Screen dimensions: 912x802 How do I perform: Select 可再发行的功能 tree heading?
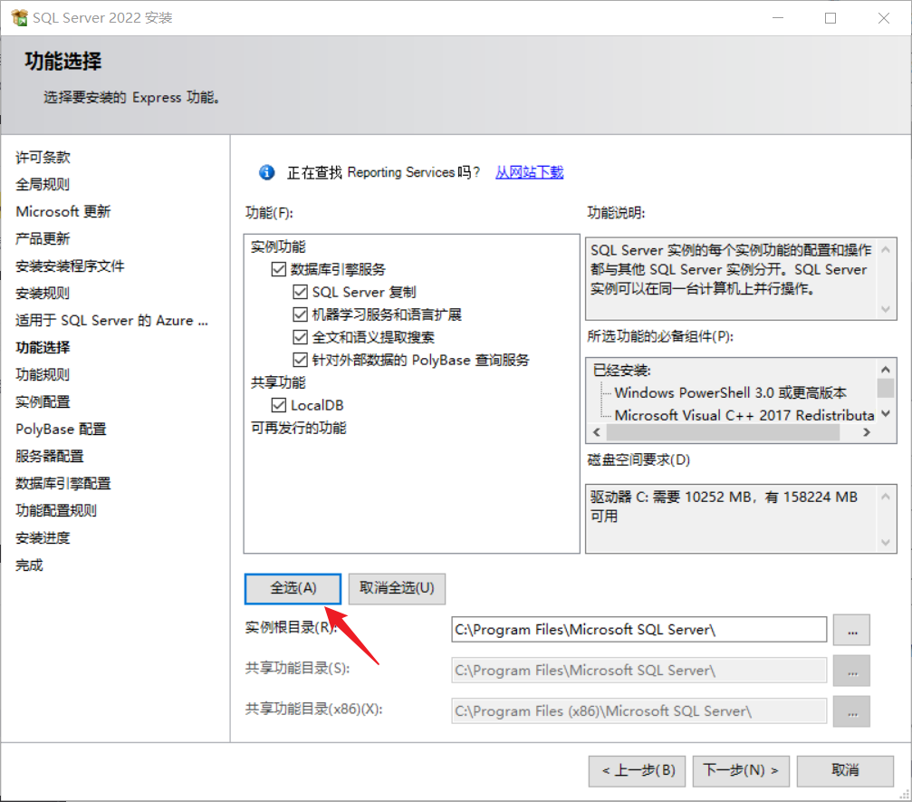click(298, 428)
